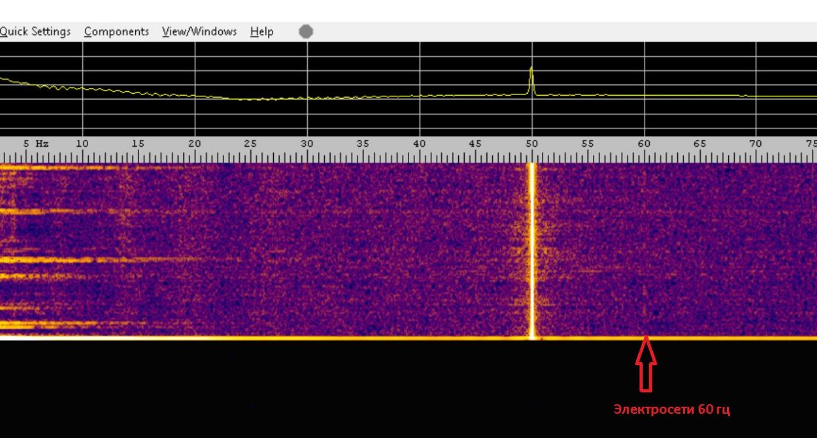
Task: Open the View/Windows menu
Action: (199, 31)
